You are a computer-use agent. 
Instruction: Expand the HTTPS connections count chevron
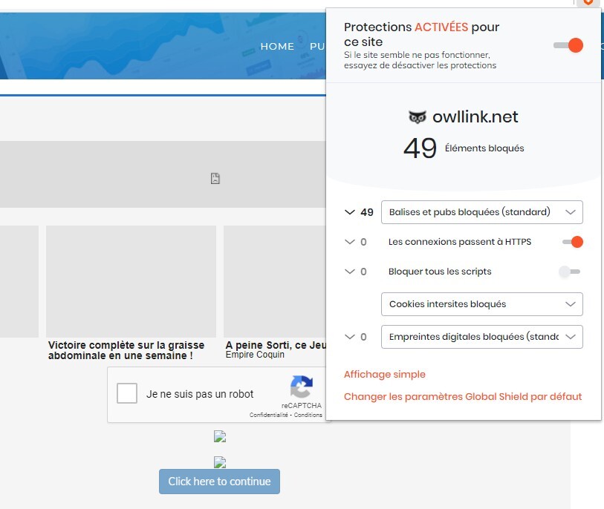pyautogui.click(x=349, y=242)
